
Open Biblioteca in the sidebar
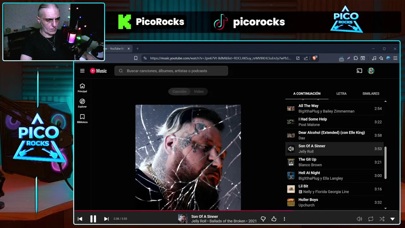[x=82, y=119]
